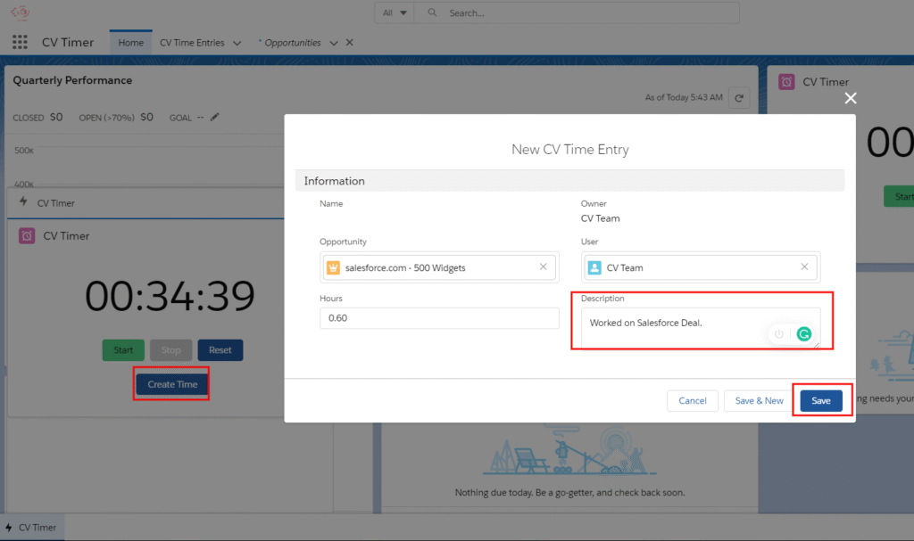Click the Grammarly power icon in Description
This screenshot has width=914, height=541.
coord(779,334)
